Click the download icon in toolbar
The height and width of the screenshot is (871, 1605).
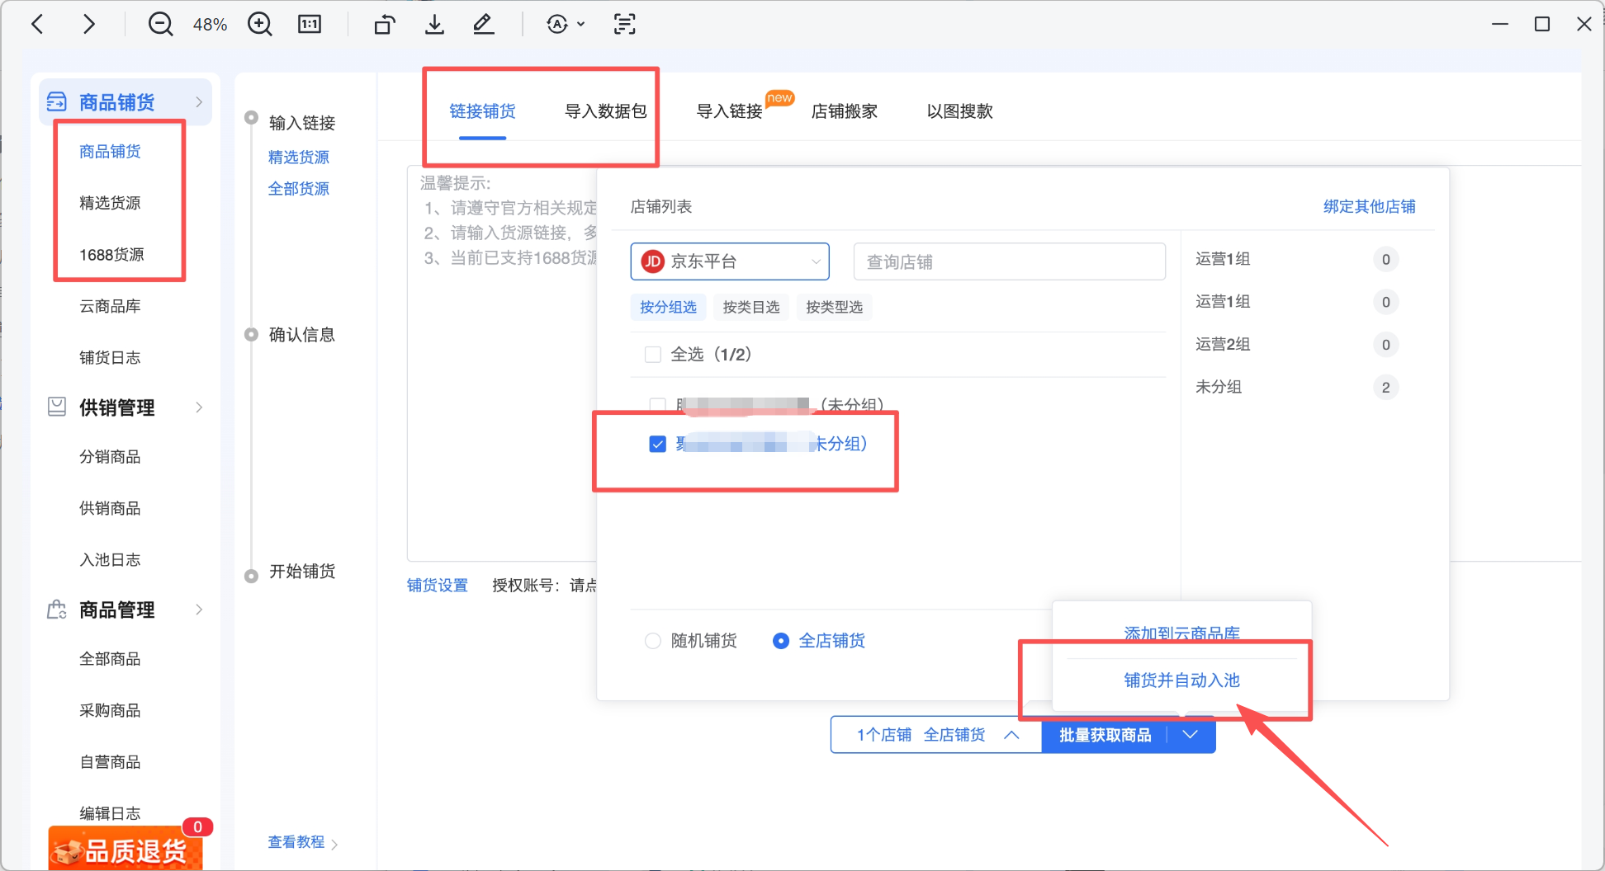(434, 25)
